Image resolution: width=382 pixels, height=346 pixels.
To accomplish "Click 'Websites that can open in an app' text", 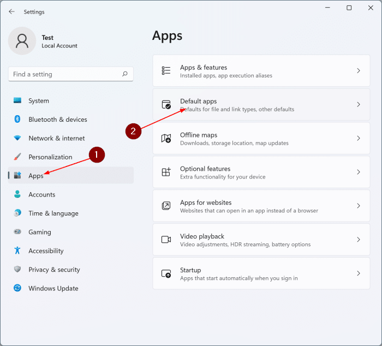I will tap(249, 211).
